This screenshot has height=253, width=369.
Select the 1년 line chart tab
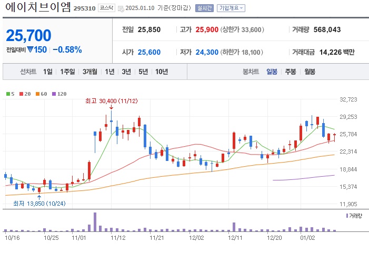109,72
